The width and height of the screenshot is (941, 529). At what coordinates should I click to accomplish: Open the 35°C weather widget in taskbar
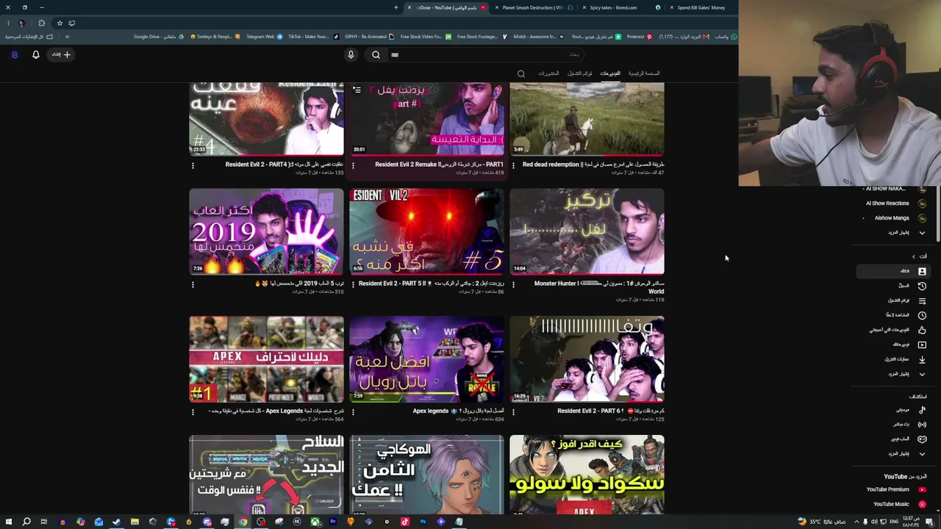pyautogui.click(x=821, y=522)
